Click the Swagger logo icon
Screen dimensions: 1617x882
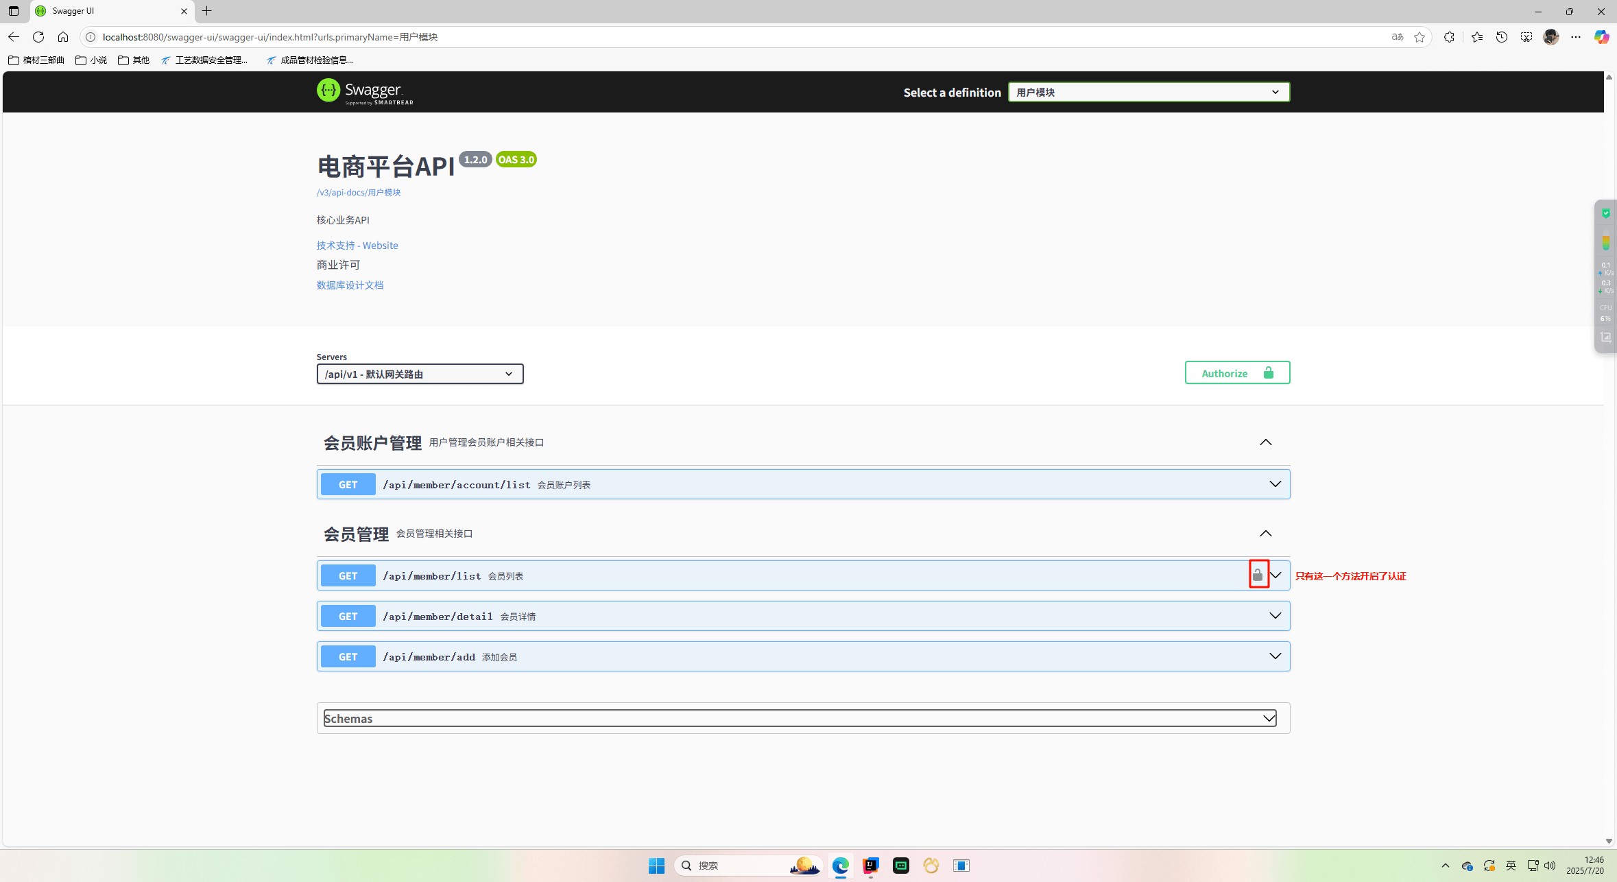click(328, 91)
